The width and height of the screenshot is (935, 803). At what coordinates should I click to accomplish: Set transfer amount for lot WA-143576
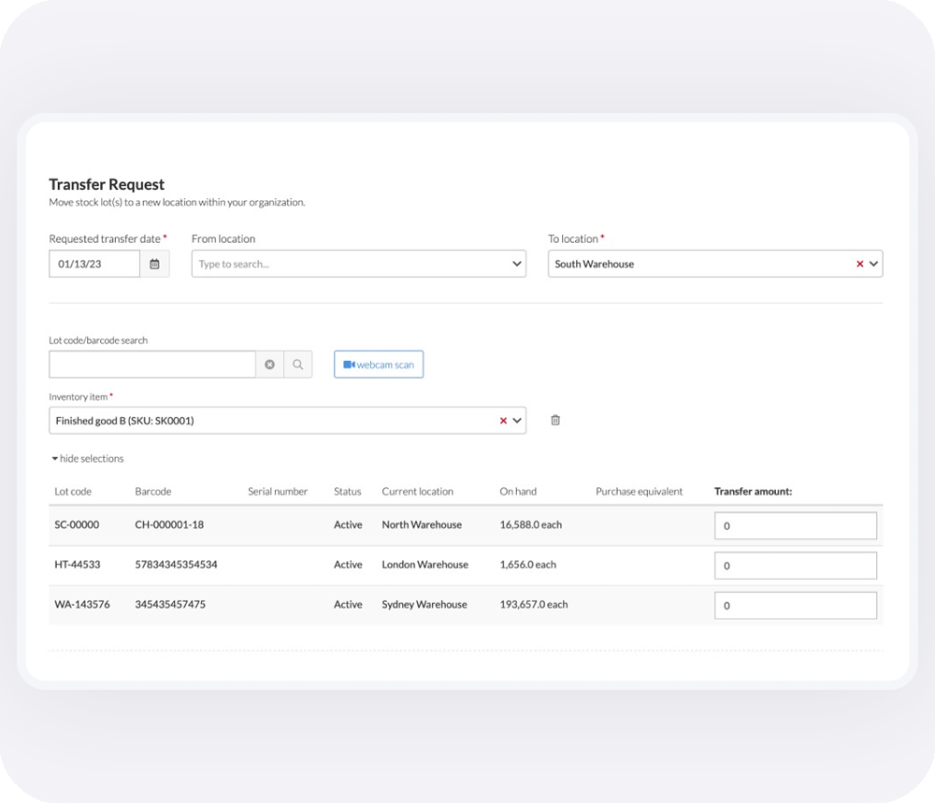pyautogui.click(x=796, y=606)
